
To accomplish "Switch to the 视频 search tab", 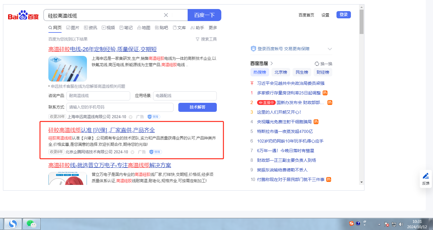I will 108,28.
